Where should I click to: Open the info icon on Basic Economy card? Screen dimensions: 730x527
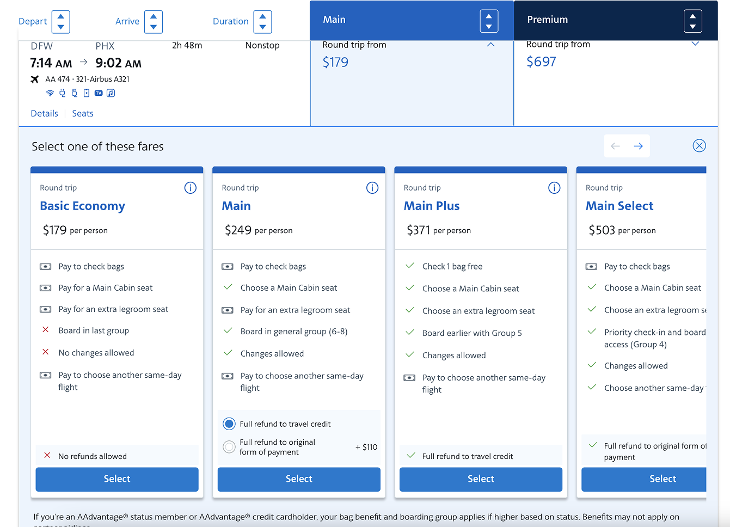pos(190,188)
